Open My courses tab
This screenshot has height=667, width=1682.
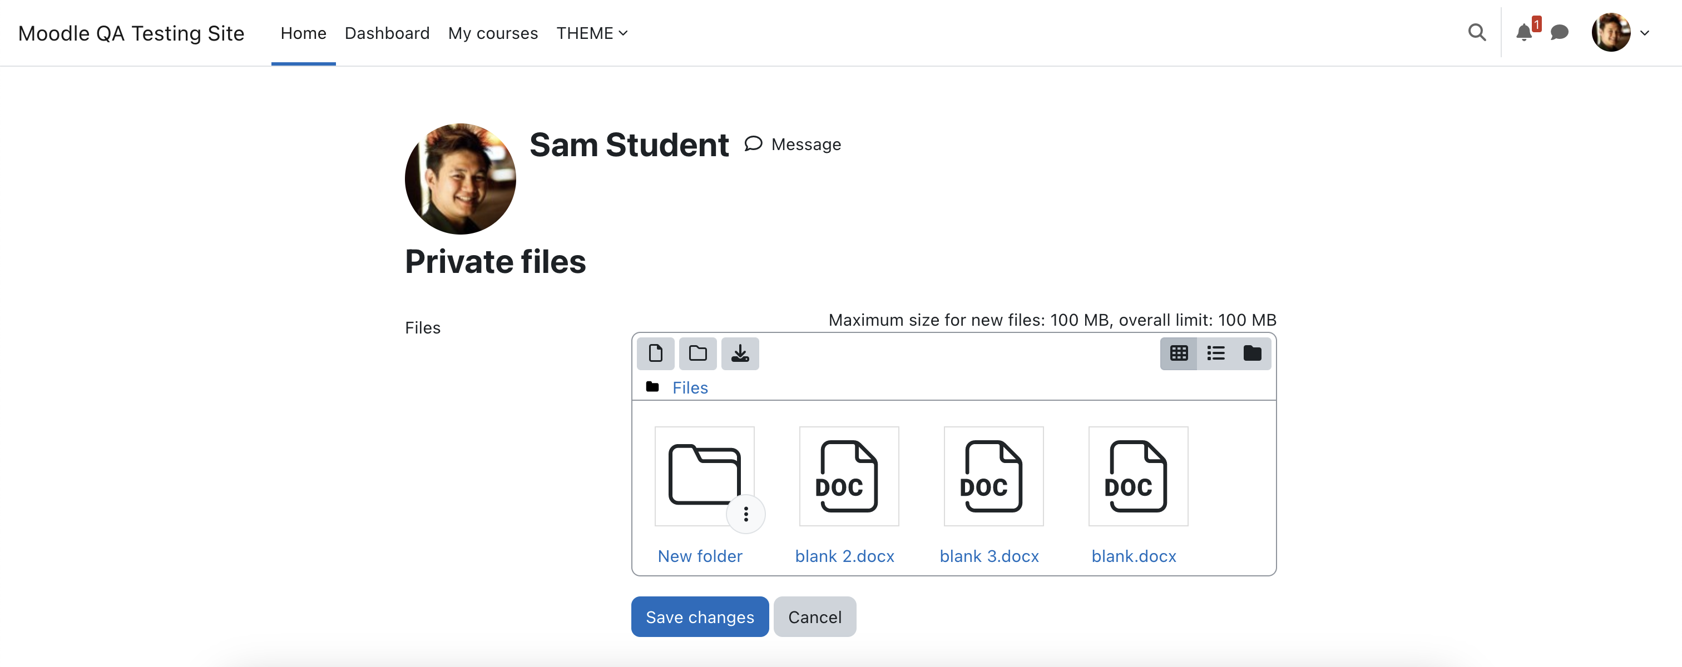pyautogui.click(x=493, y=33)
